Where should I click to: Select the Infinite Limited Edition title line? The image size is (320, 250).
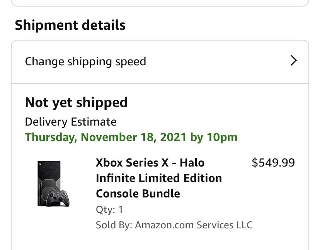pos(159,178)
